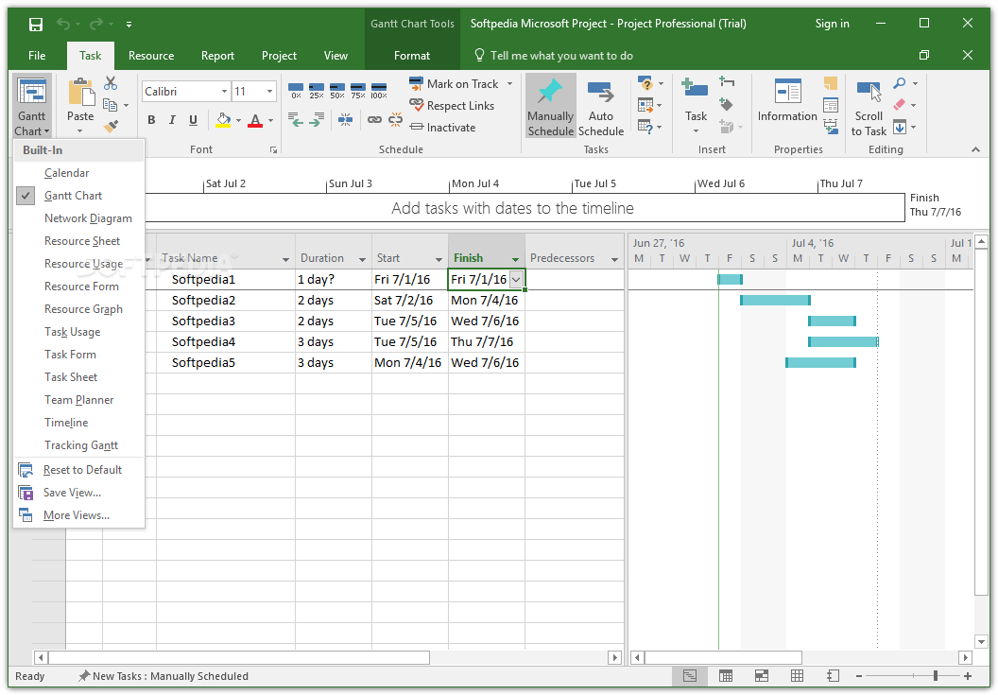
Task: Click the Softpedia3 task name cell
Action: [x=226, y=321]
